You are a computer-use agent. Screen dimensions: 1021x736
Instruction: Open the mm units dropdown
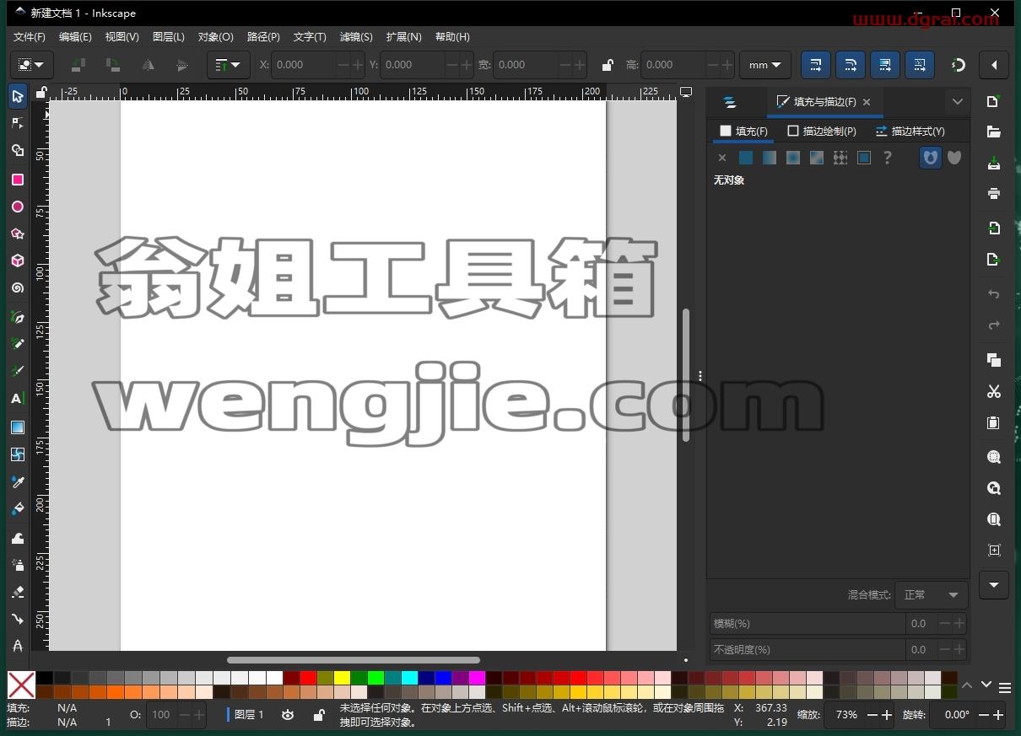click(765, 65)
